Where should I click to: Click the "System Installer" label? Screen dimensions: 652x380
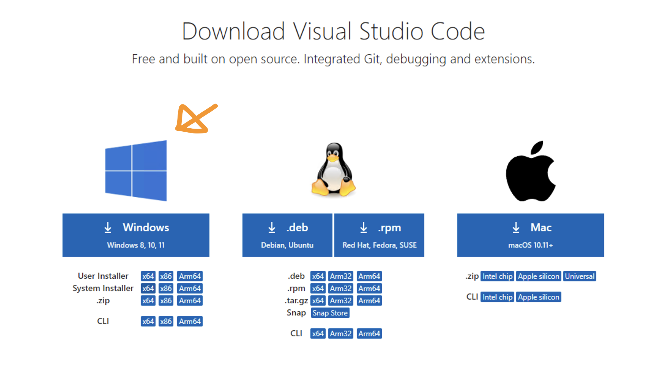[103, 288]
